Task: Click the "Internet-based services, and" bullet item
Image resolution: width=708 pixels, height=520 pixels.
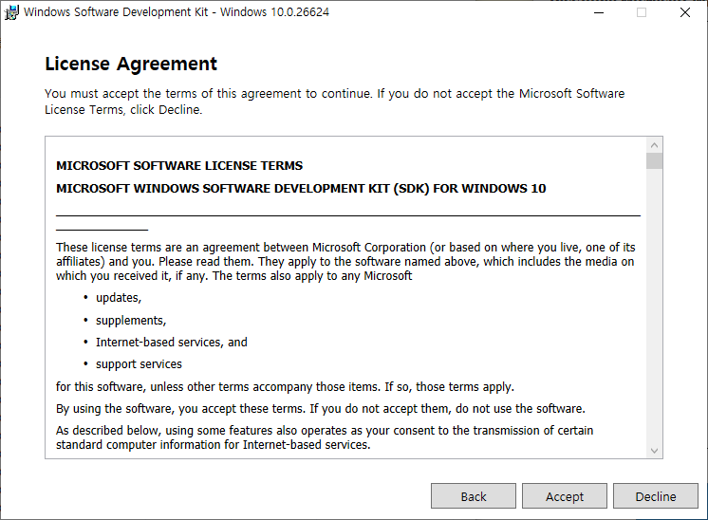Action: coord(171,342)
